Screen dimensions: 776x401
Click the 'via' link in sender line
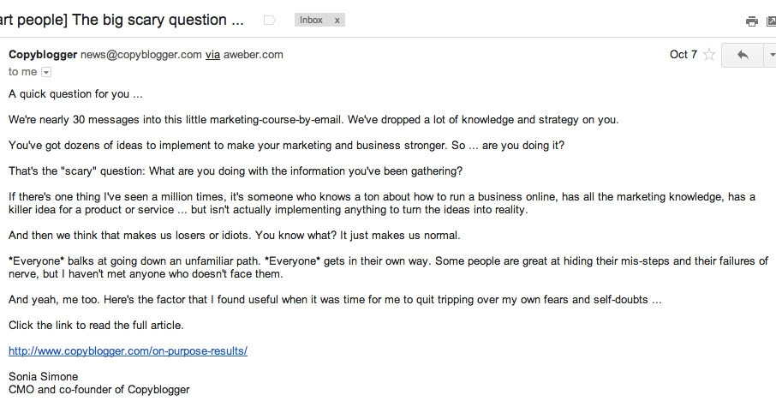pyautogui.click(x=212, y=55)
